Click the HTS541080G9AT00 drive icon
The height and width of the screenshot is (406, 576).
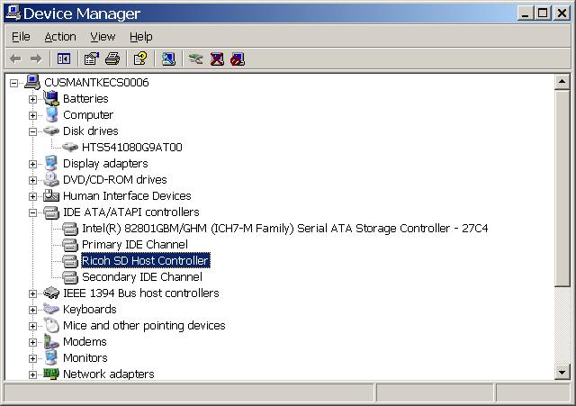[x=70, y=147]
